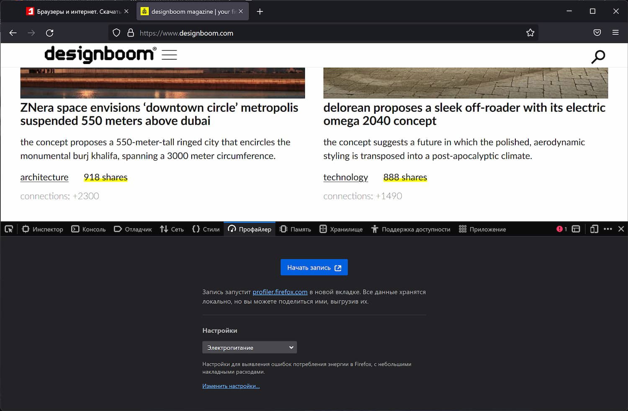Activate the element picker tool
The width and height of the screenshot is (628, 411).
(x=9, y=229)
